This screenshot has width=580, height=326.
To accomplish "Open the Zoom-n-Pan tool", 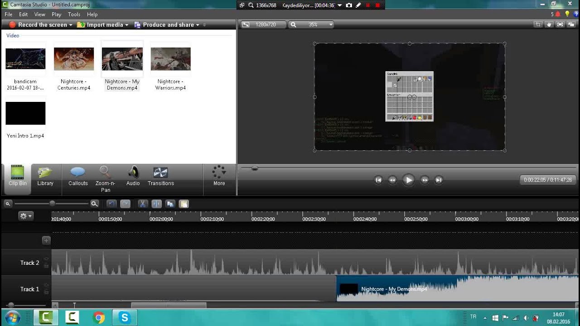I will tap(106, 179).
